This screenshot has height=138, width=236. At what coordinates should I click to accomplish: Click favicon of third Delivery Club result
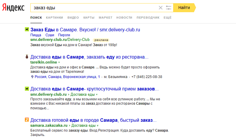click(x=27, y=89)
